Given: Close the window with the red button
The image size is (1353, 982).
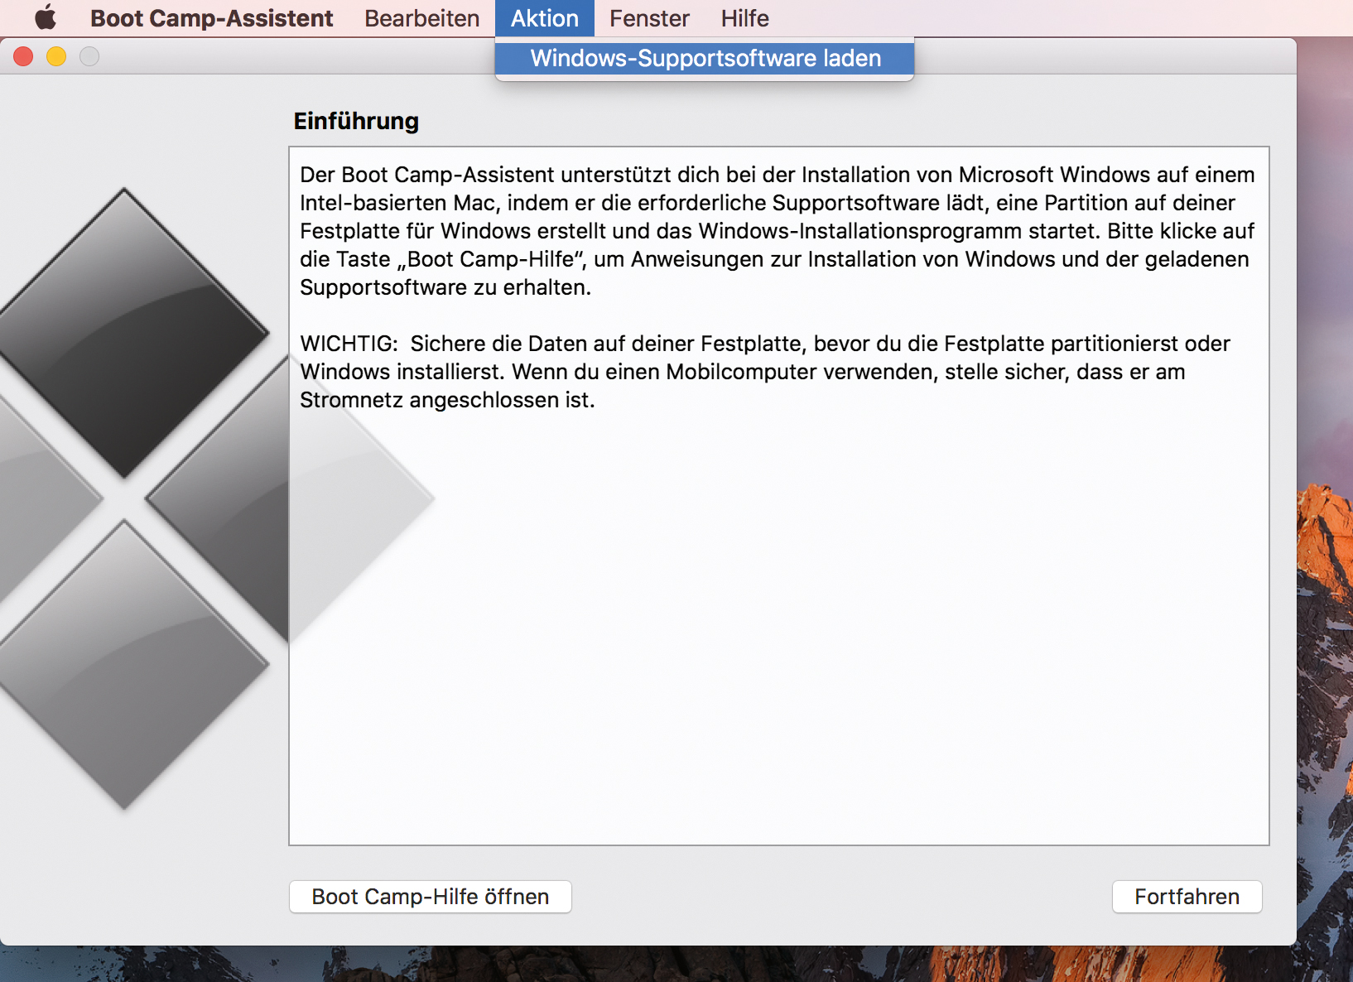Looking at the screenshot, I should pyautogui.click(x=23, y=56).
